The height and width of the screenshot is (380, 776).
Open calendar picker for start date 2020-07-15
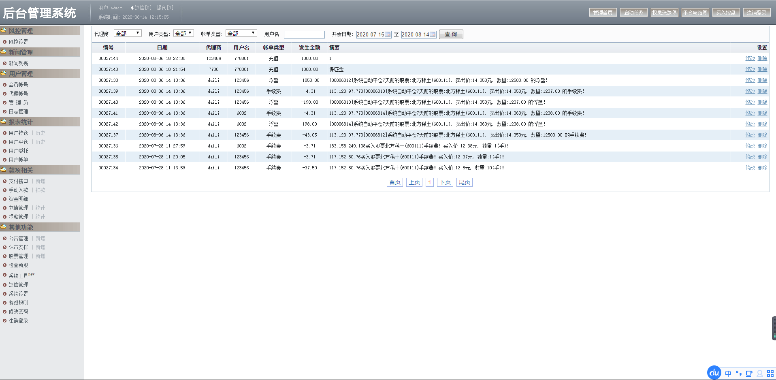point(388,34)
